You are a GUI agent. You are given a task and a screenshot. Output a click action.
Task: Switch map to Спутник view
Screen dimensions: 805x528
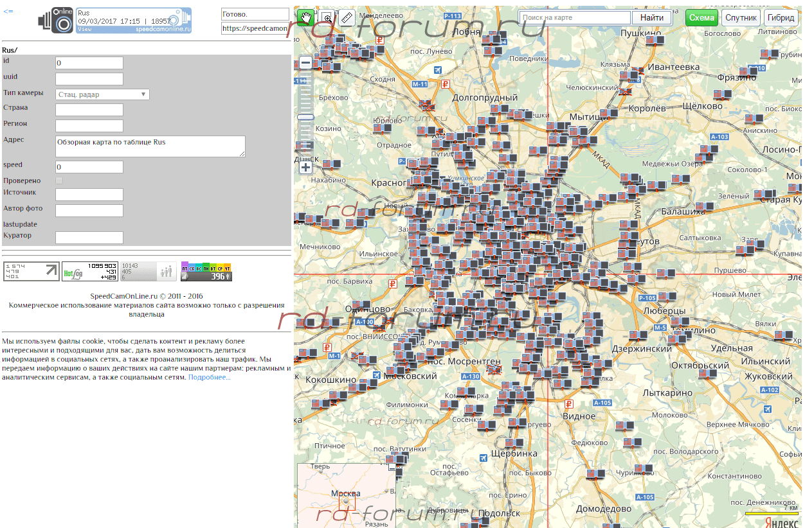coord(741,18)
